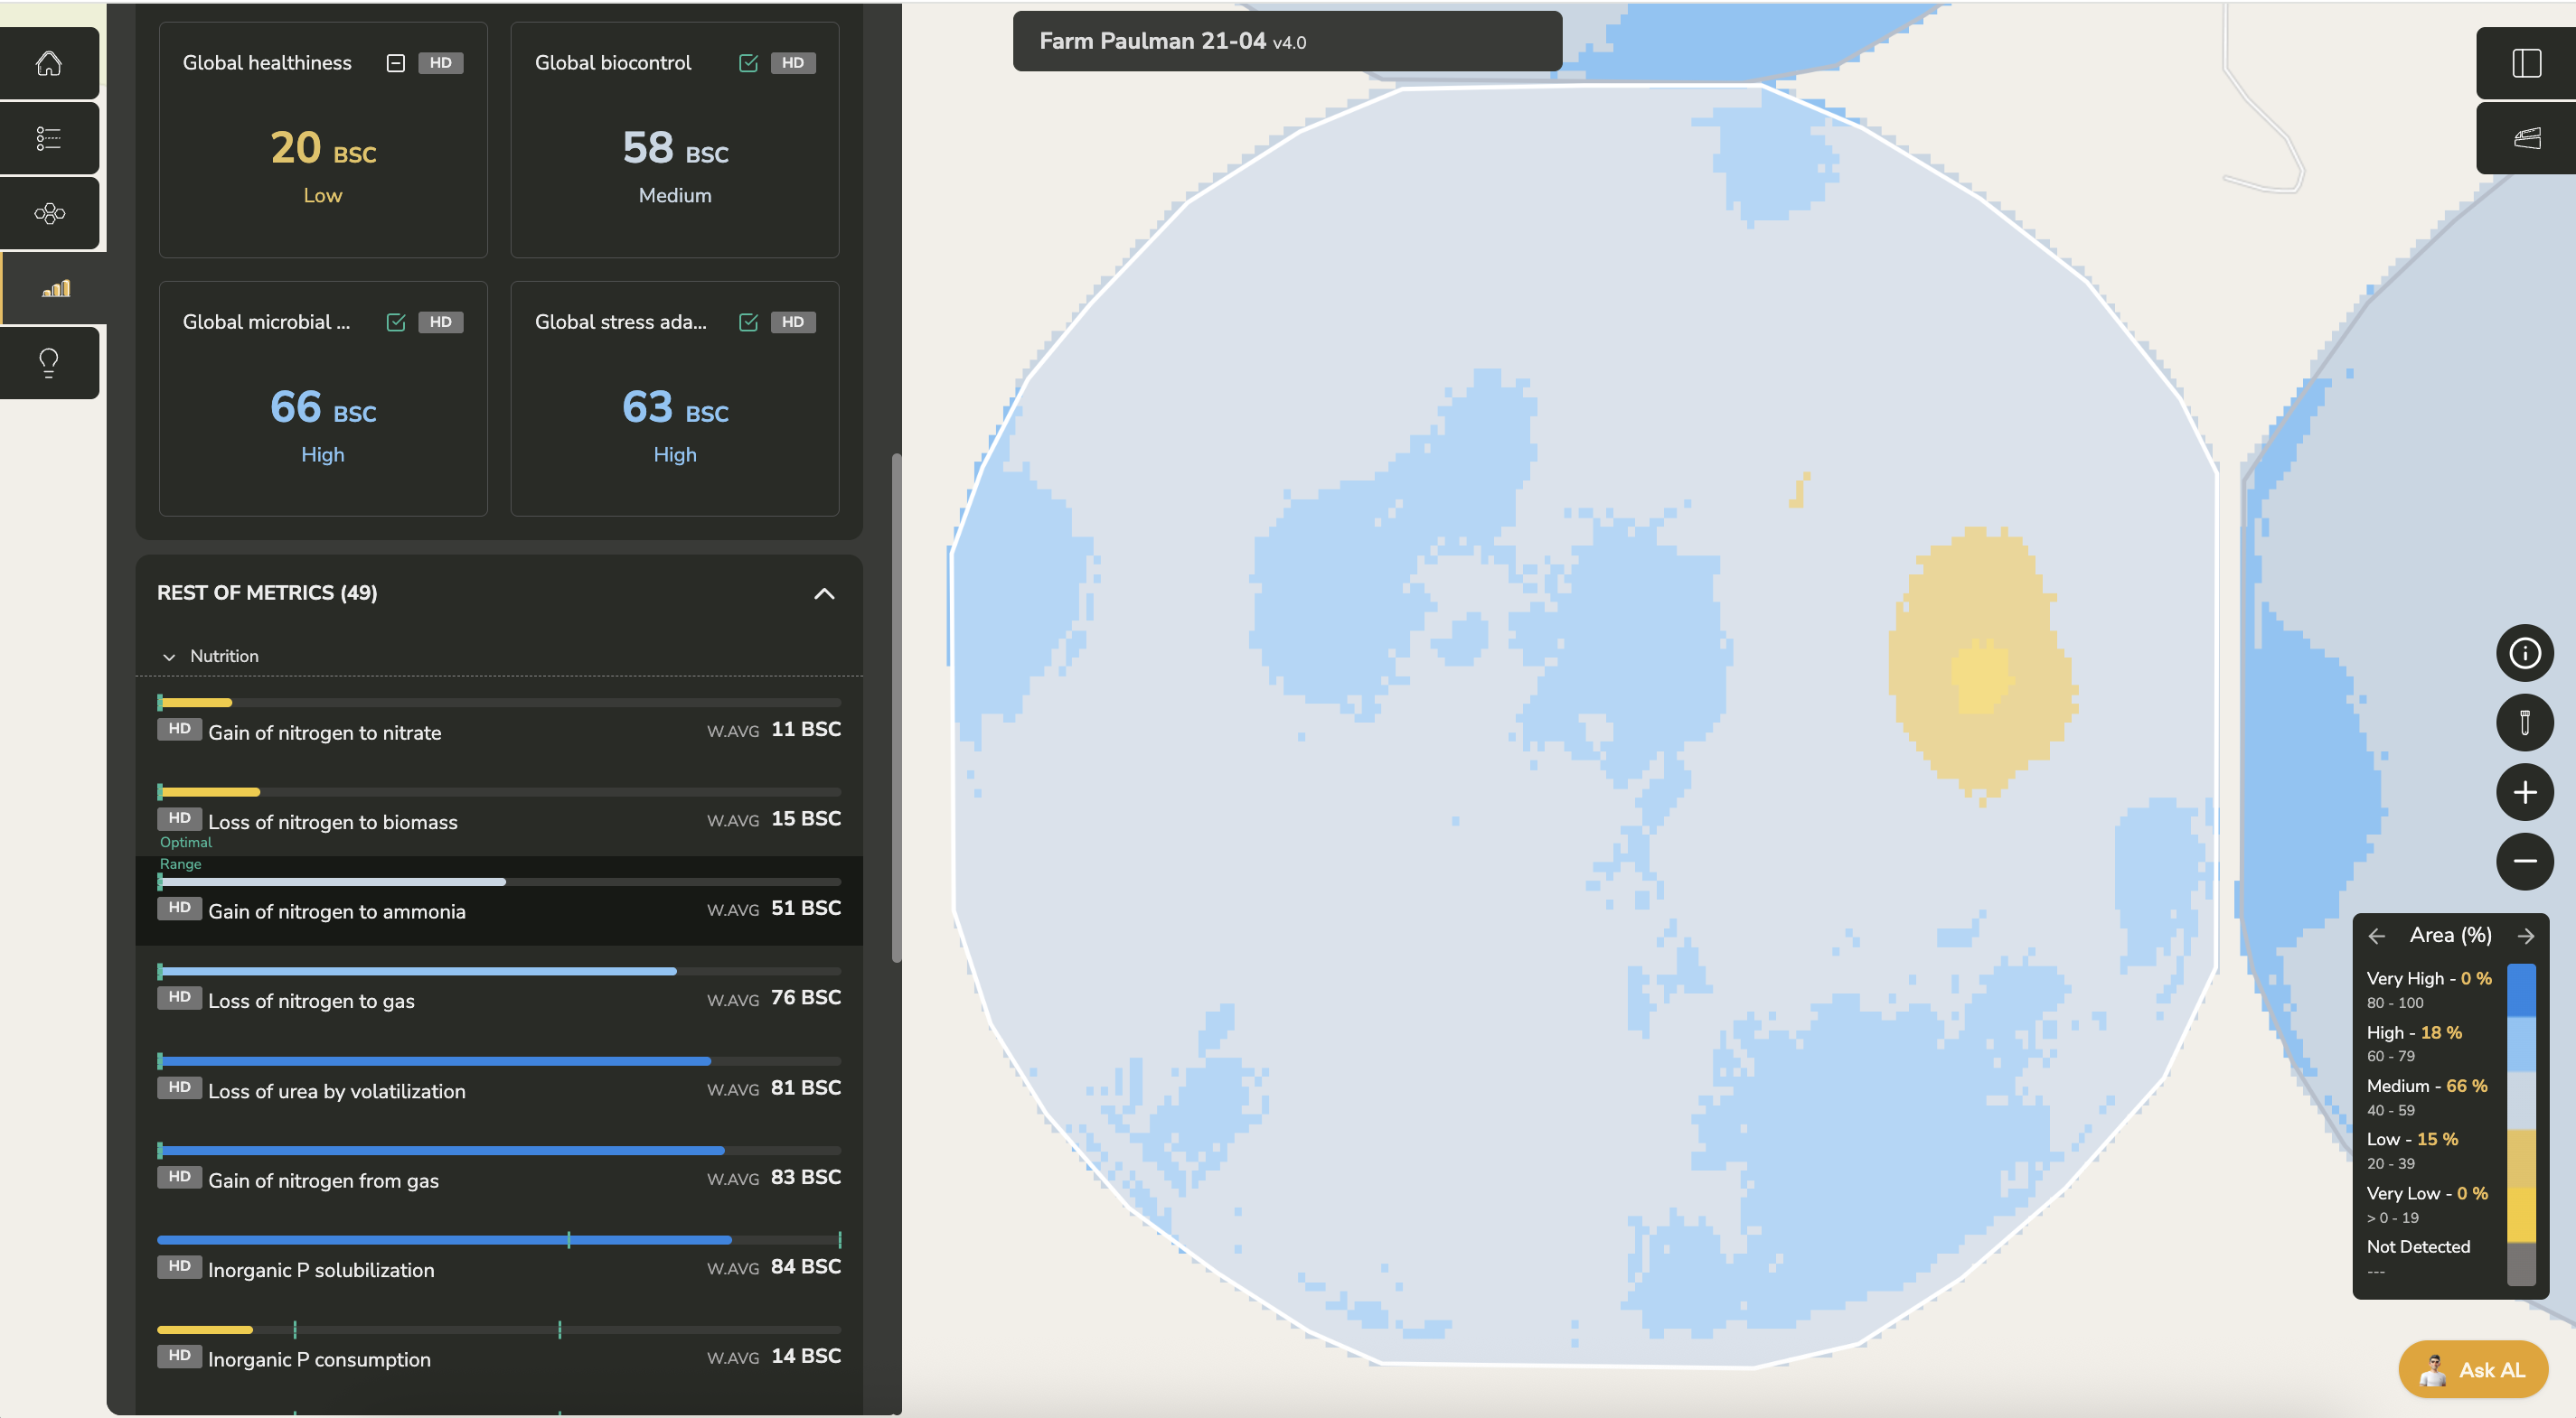
Task: Go to next legend view arrow
Action: [x=2526, y=937]
